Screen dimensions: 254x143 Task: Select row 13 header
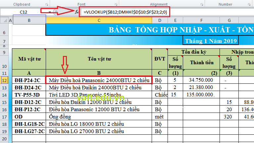[x=4, y=88]
